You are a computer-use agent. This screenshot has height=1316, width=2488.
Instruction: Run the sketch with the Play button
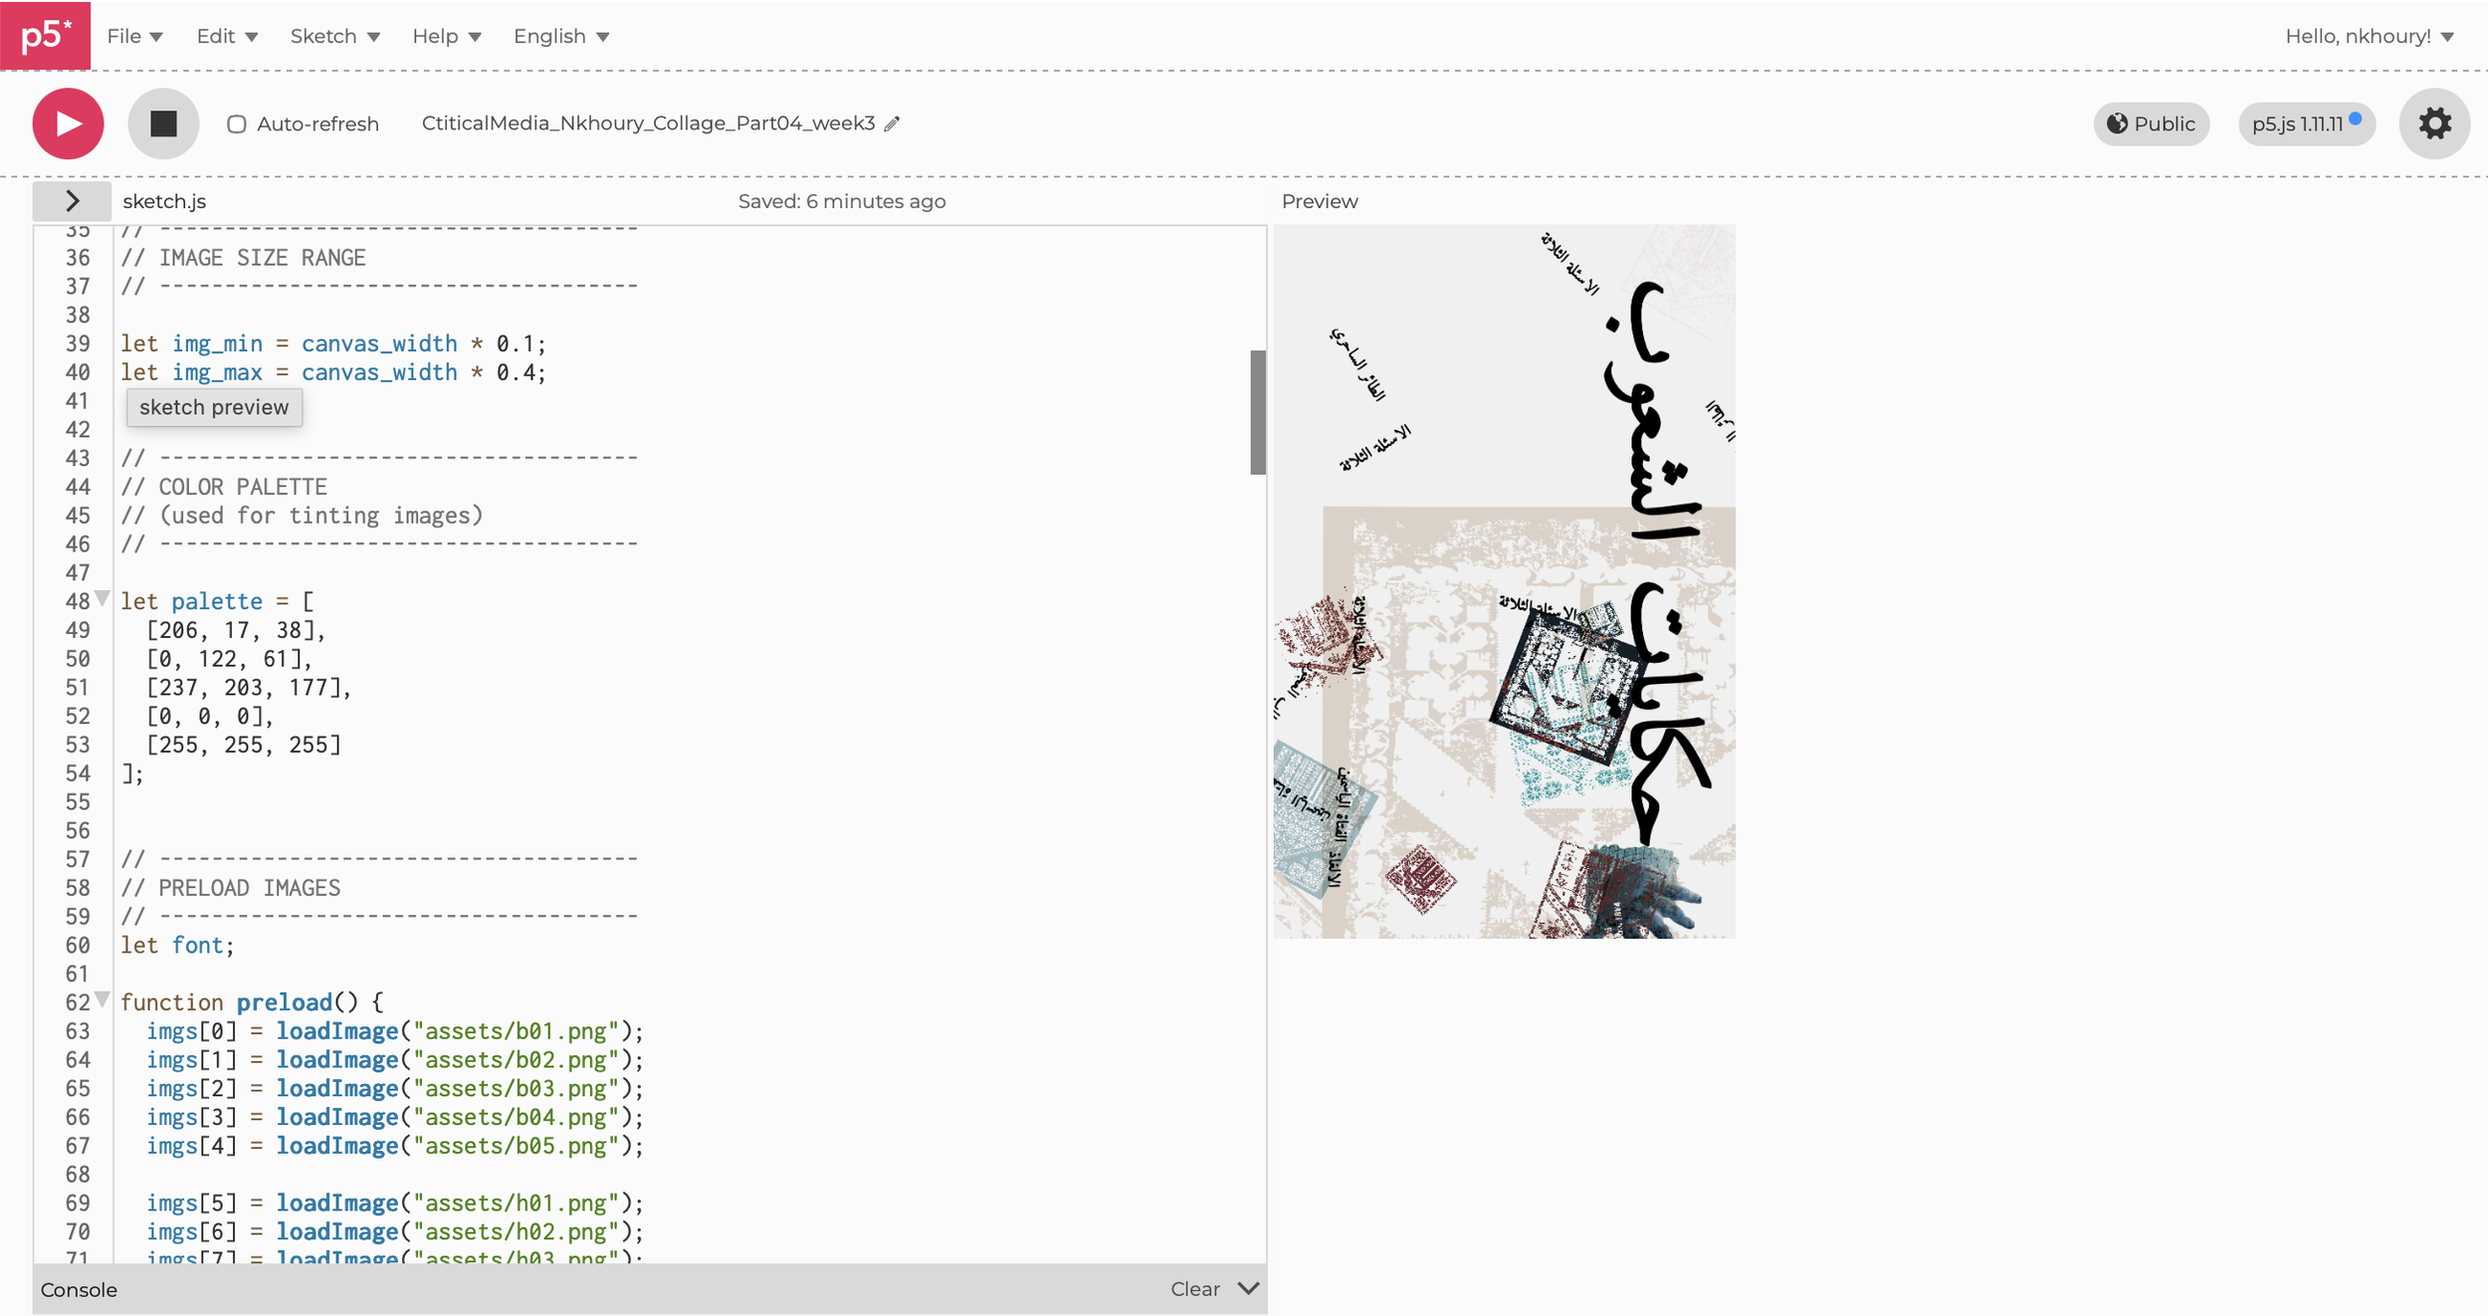point(68,123)
